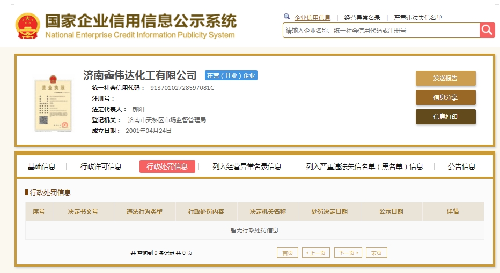Jump to 末页 in pagination

(x=377, y=253)
